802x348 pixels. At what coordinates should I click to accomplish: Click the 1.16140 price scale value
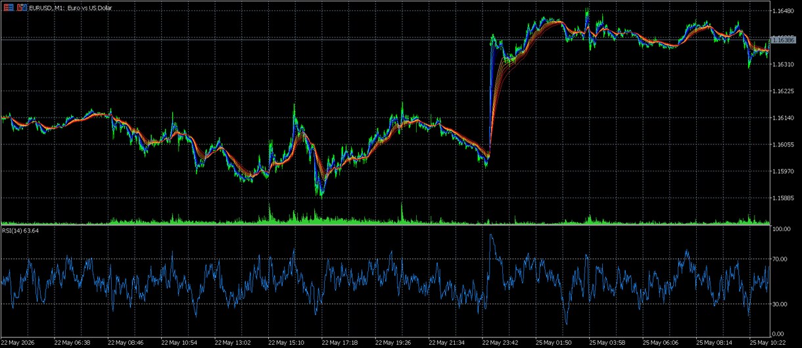point(784,118)
